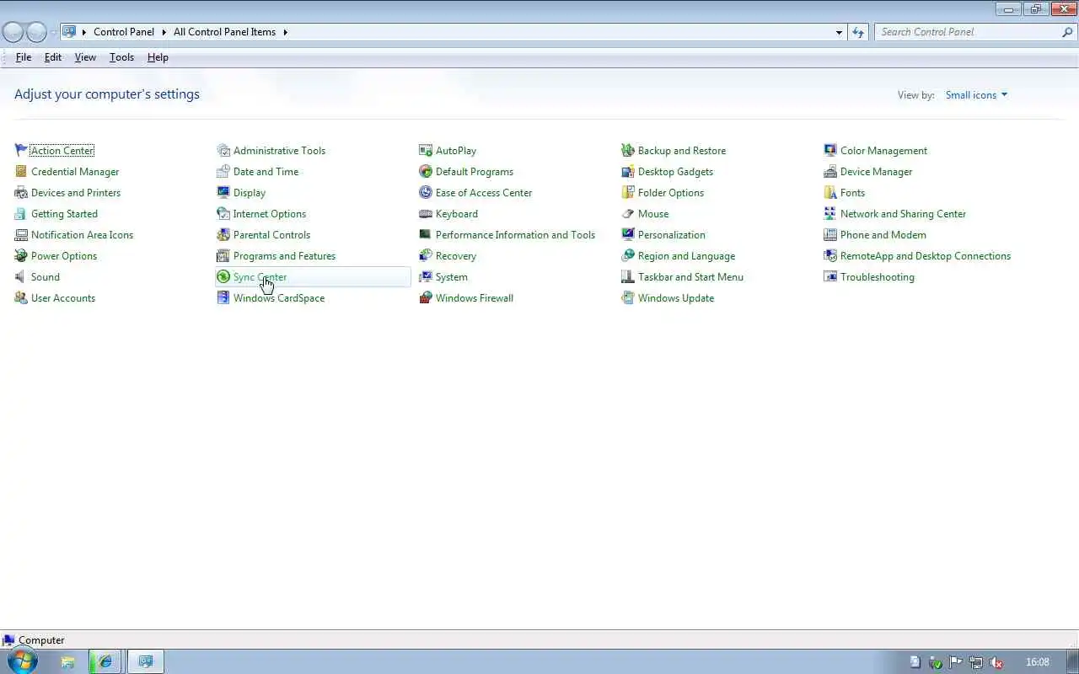The image size is (1079, 674).
Task: Open the Troubleshooting icon
Action: (830, 276)
